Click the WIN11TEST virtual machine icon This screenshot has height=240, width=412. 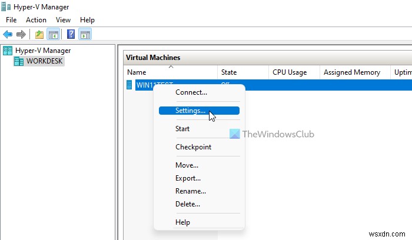coord(129,85)
